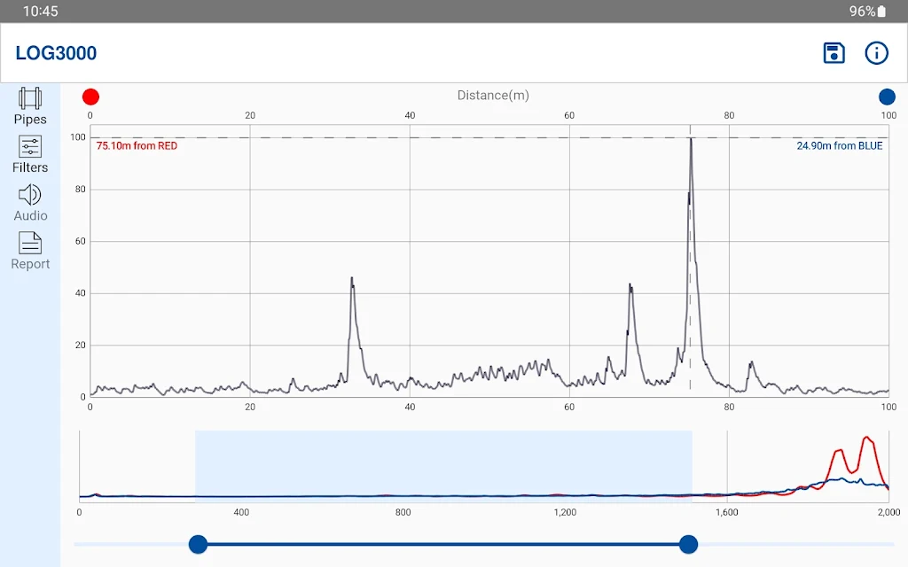Image resolution: width=908 pixels, height=567 pixels.
Task: Tap the red sensor marker dot
Action: (90, 97)
